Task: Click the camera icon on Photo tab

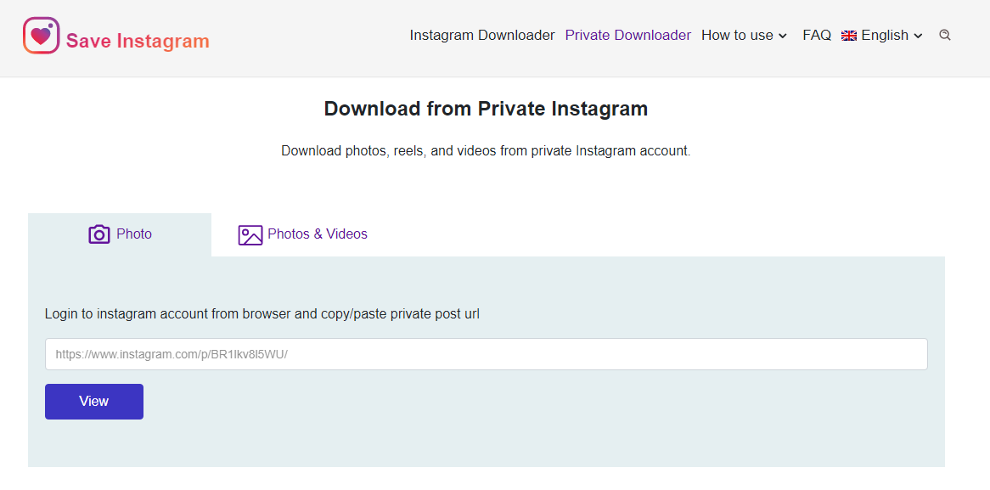Action: 99,234
